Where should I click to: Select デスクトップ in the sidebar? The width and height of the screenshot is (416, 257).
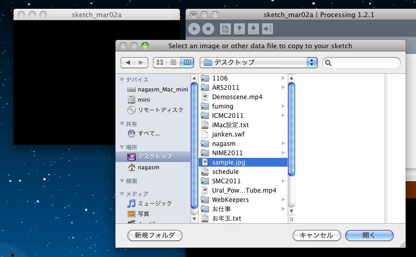153,157
